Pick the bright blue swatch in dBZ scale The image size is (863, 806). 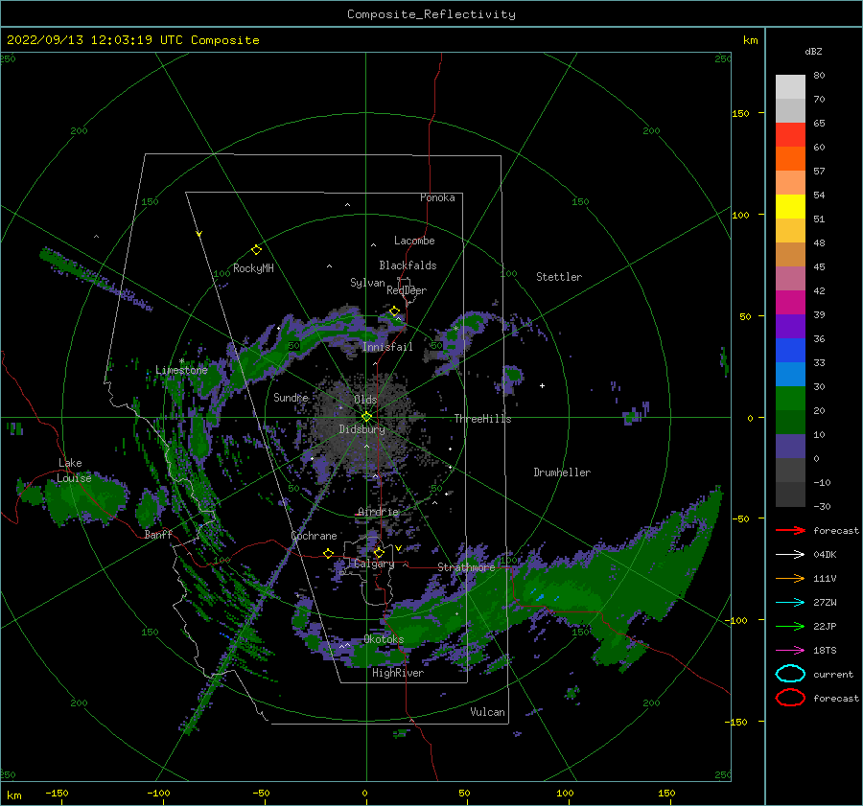pos(790,351)
